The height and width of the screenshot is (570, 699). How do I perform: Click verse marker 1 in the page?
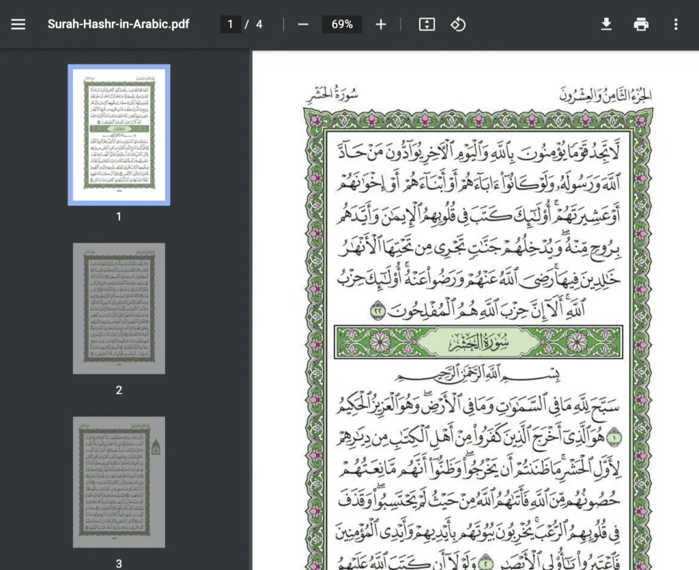click(614, 438)
